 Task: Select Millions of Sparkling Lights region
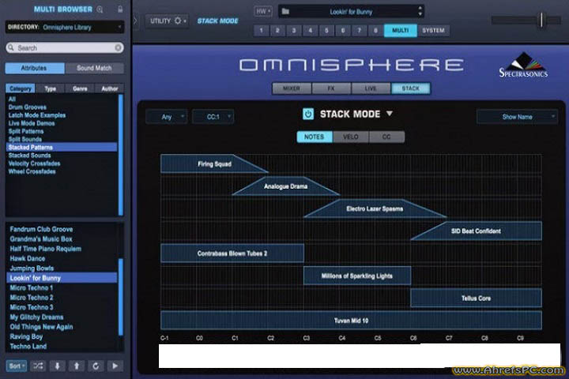click(357, 276)
